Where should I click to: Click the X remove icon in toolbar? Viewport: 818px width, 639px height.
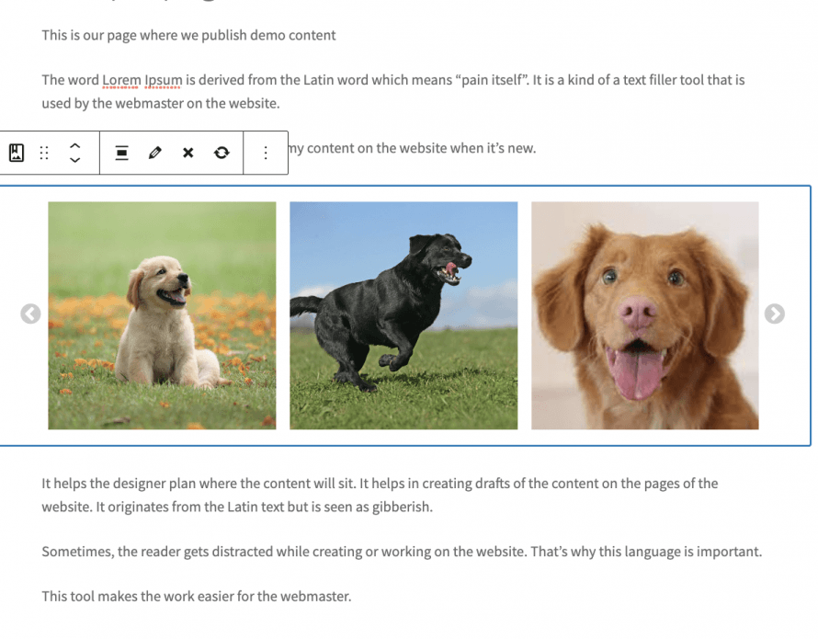188,153
